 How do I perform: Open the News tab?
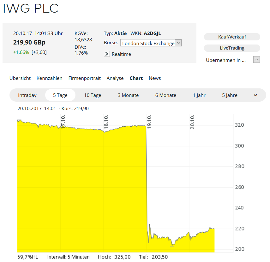click(x=155, y=78)
